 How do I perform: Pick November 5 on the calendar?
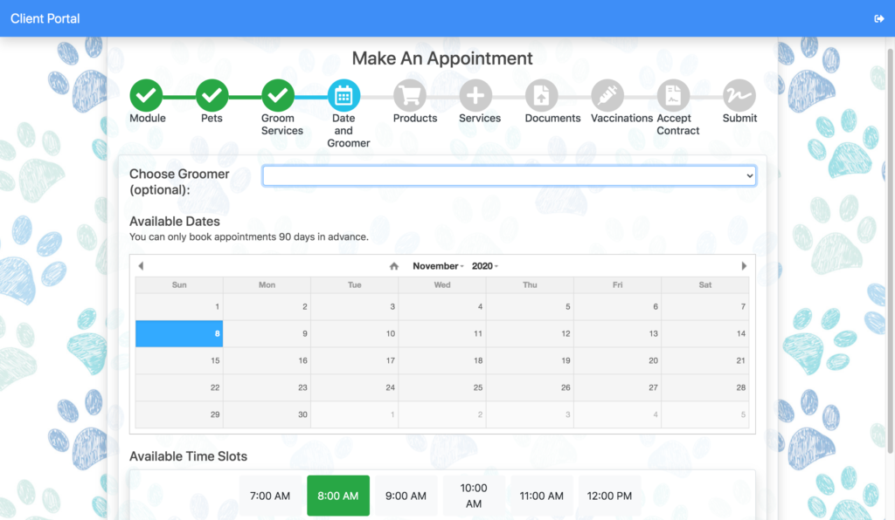[x=530, y=306]
